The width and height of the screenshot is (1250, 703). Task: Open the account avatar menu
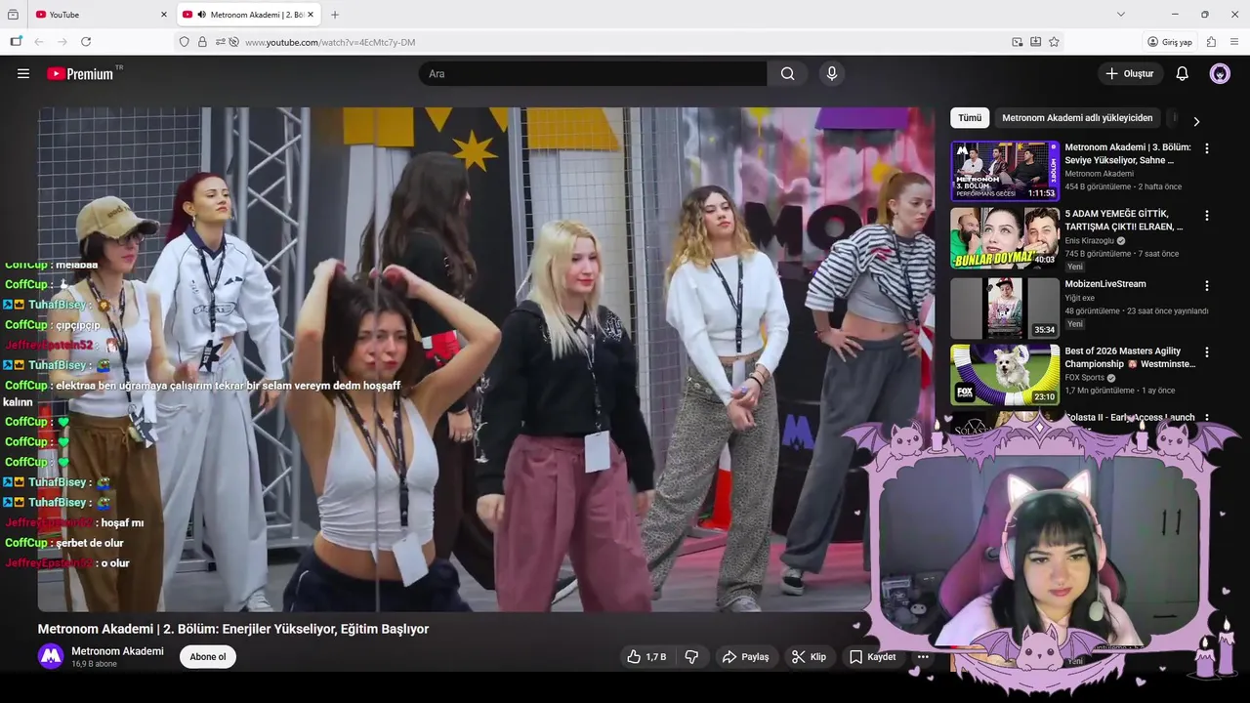pyautogui.click(x=1220, y=73)
